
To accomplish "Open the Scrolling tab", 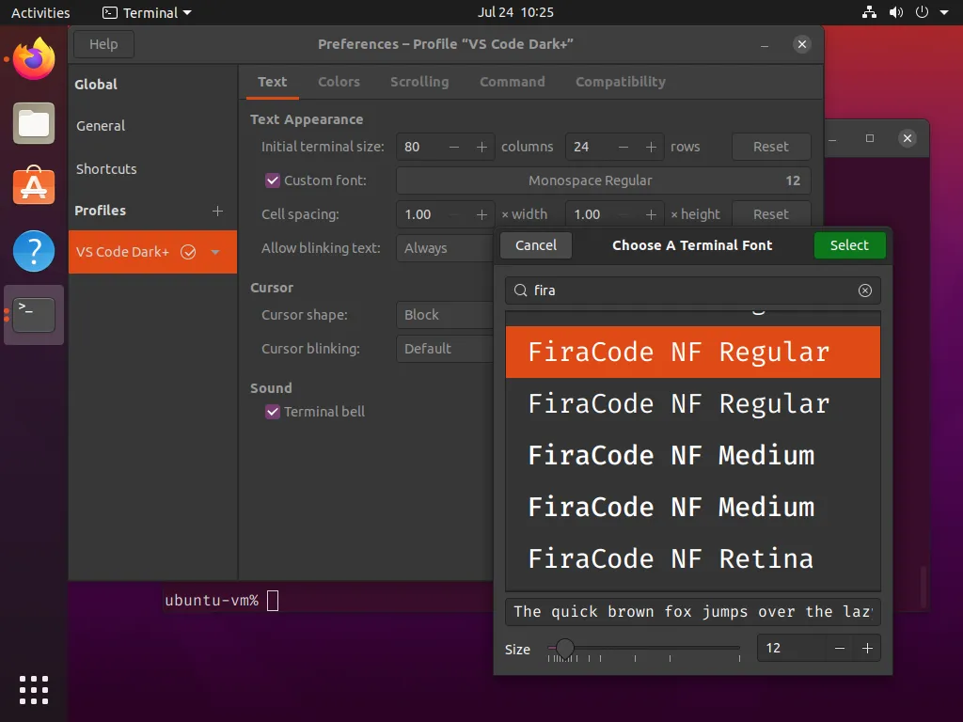I will coord(419,82).
